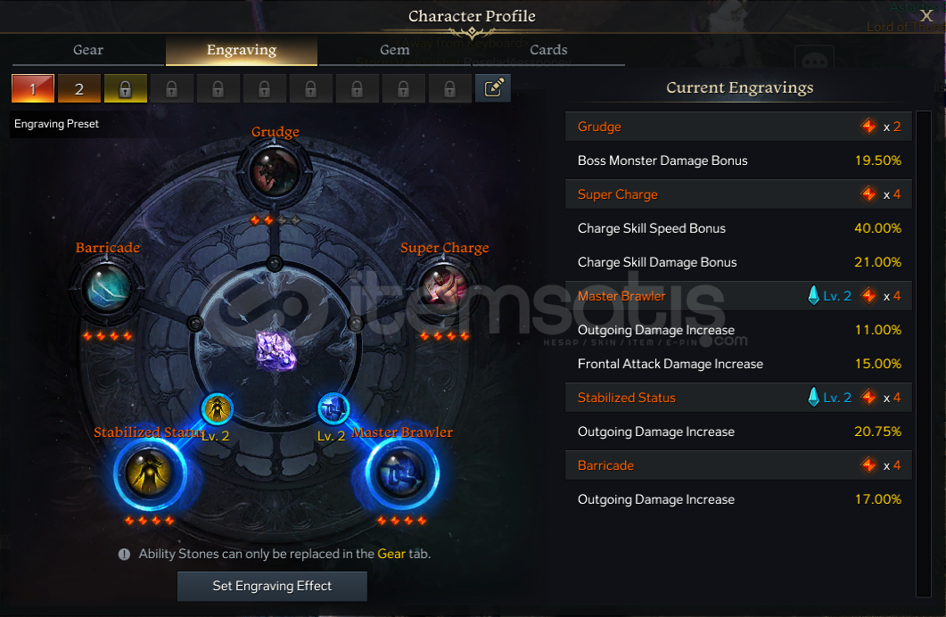Screen dimensions: 946x617
Task: Select the Barricade engraving orb
Action: 107,288
